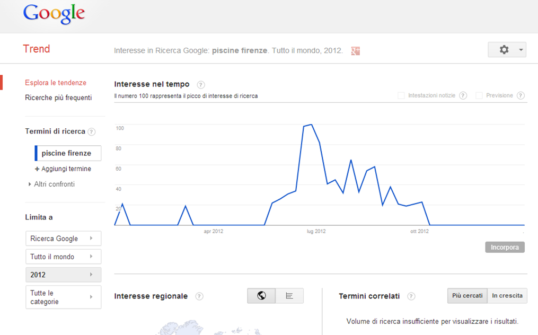Open the Tutte le categorie dropdown
This screenshot has width=538, height=335.
[64, 297]
